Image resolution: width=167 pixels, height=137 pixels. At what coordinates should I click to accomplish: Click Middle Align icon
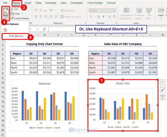[41, 10]
